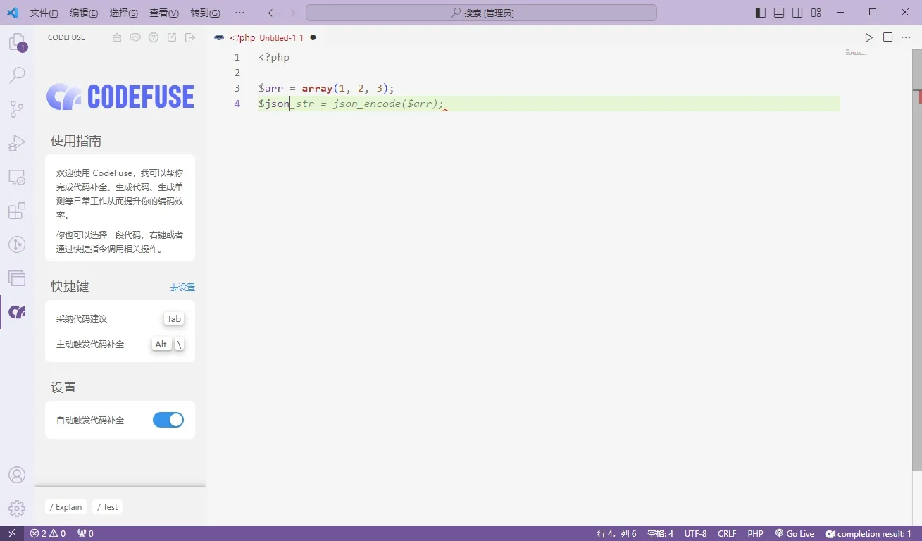Click the code chat bubble icon in CodeFuse header
Viewport: 922px width, 541px height.
click(135, 37)
